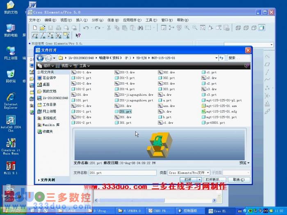Open the 帮助 menu
Image resolution: width=287 pixels, height=215 pixels.
(182, 20)
